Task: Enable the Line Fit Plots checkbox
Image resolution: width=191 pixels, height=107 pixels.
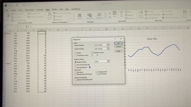Action: tap(97, 74)
